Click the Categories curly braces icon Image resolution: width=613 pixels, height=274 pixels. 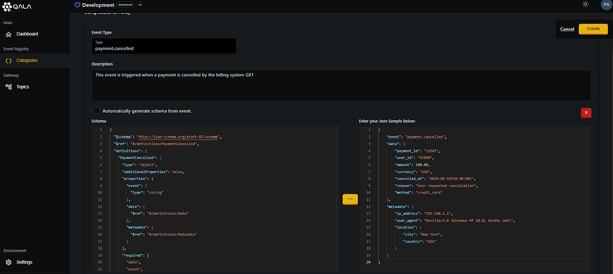[9, 60]
